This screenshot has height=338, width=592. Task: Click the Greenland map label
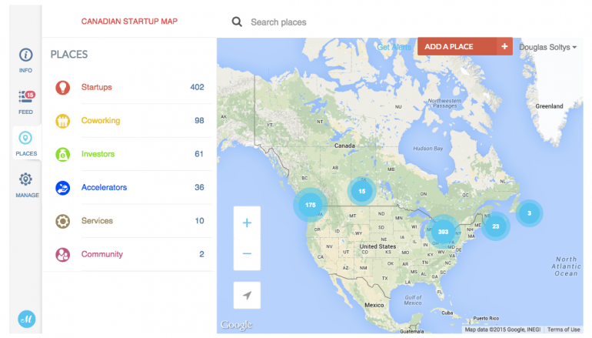549,106
